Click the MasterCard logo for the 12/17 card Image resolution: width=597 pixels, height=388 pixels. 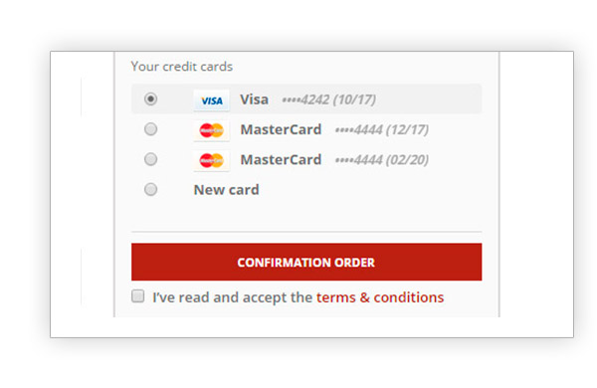tap(211, 130)
